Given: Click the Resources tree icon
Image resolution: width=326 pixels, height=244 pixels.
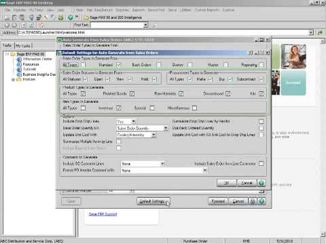Looking at the screenshot, I should point(19,64).
